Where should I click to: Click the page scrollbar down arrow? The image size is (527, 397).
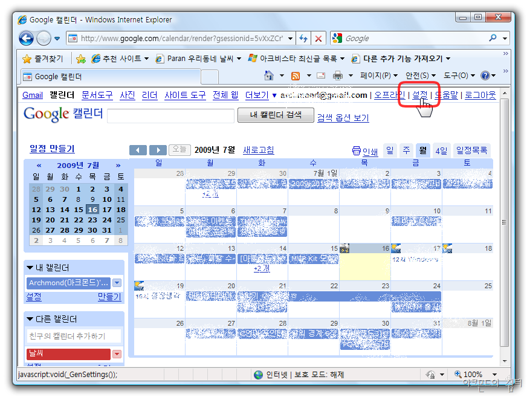pyautogui.click(x=505, y=361)
